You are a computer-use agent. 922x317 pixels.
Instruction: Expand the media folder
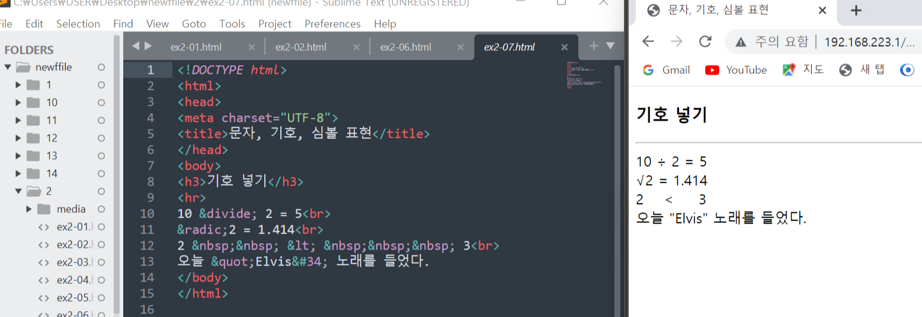pos(30,209)
